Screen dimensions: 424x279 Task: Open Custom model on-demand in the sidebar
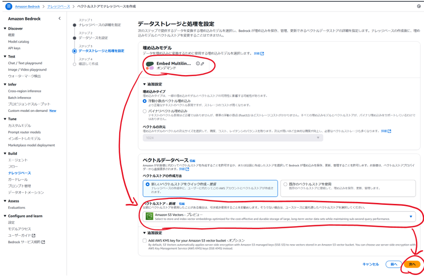(x=28, y=110)
